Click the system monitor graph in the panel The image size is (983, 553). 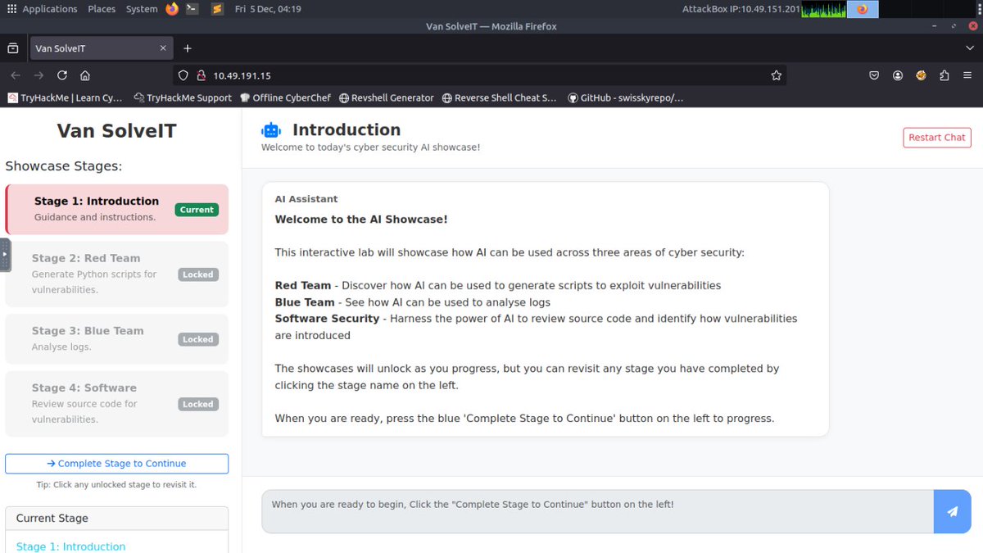pos(823,9)
